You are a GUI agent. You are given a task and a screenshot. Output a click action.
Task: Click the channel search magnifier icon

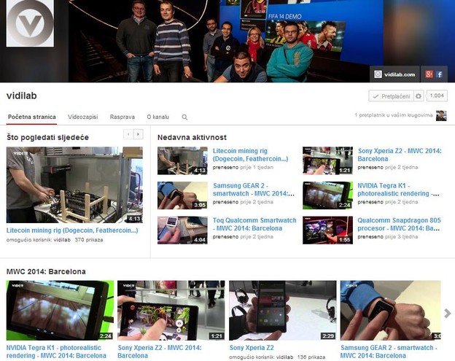coord(184,117)
